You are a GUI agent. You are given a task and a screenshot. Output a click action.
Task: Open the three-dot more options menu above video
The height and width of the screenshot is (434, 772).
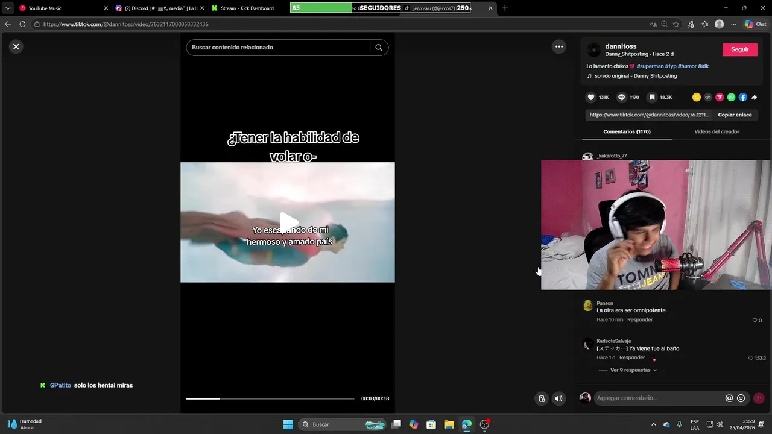coord(559,46)
